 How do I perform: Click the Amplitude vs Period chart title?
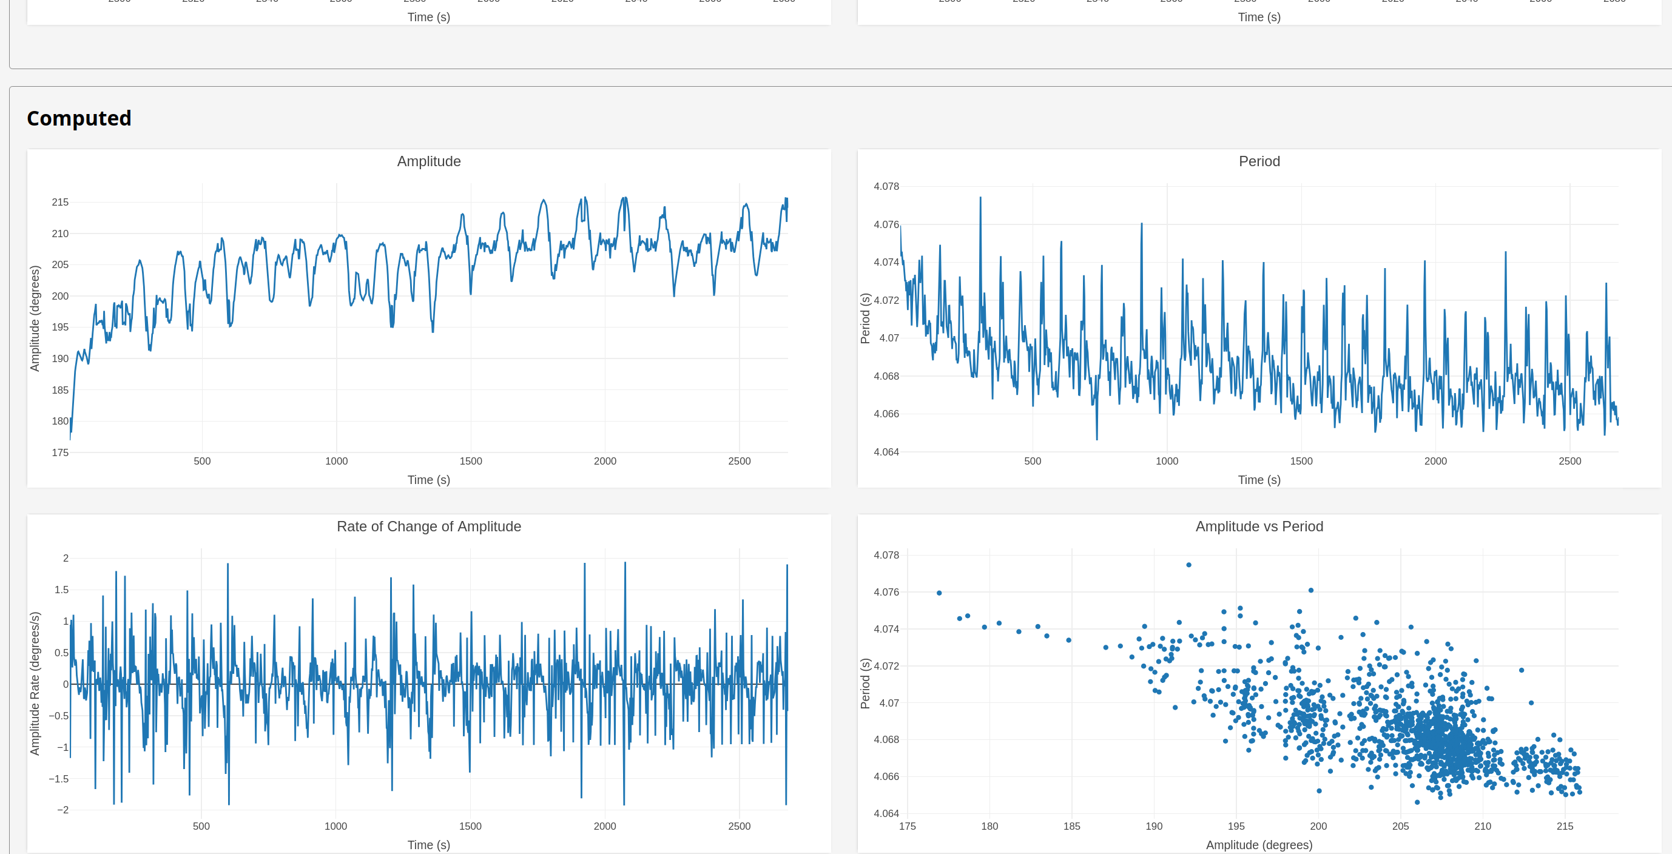[1258, 526]
